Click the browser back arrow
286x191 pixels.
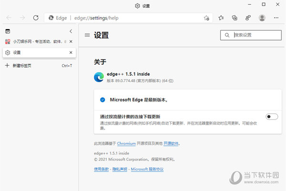[x=9, y=18]
